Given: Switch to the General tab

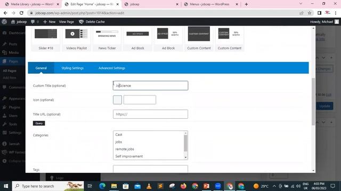Looking at the screenshot, I should [41, 68].
